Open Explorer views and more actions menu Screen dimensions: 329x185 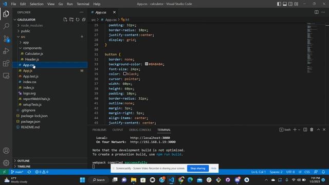coord(81,12)
